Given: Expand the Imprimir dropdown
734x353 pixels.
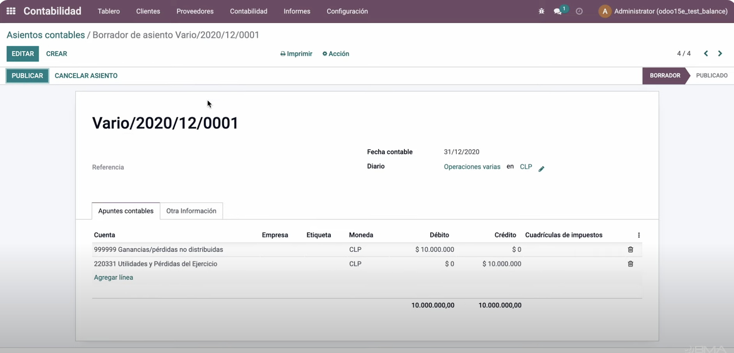Looking at the screenshot, I should (296, 54).
